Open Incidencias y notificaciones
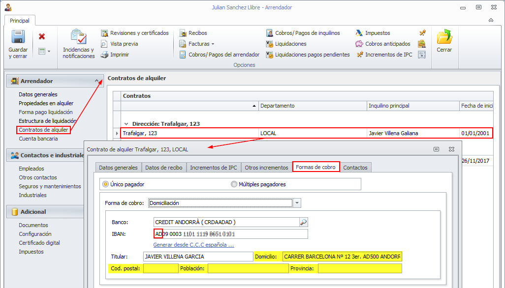The image size is (505, 288). coord(78,38)
